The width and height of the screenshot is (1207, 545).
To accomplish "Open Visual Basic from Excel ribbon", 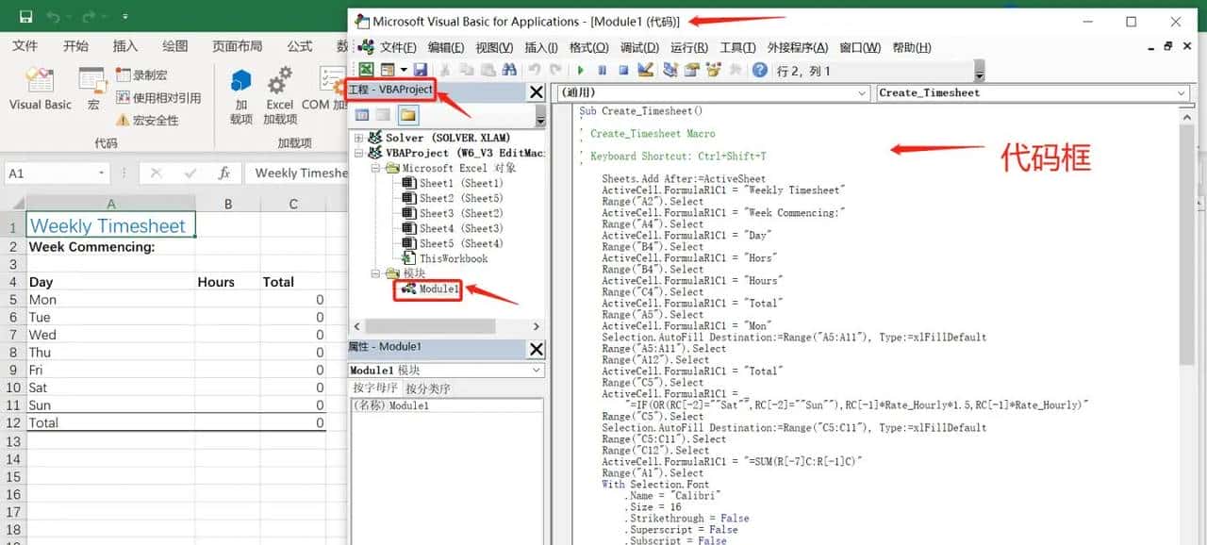I will click(40, 91).
